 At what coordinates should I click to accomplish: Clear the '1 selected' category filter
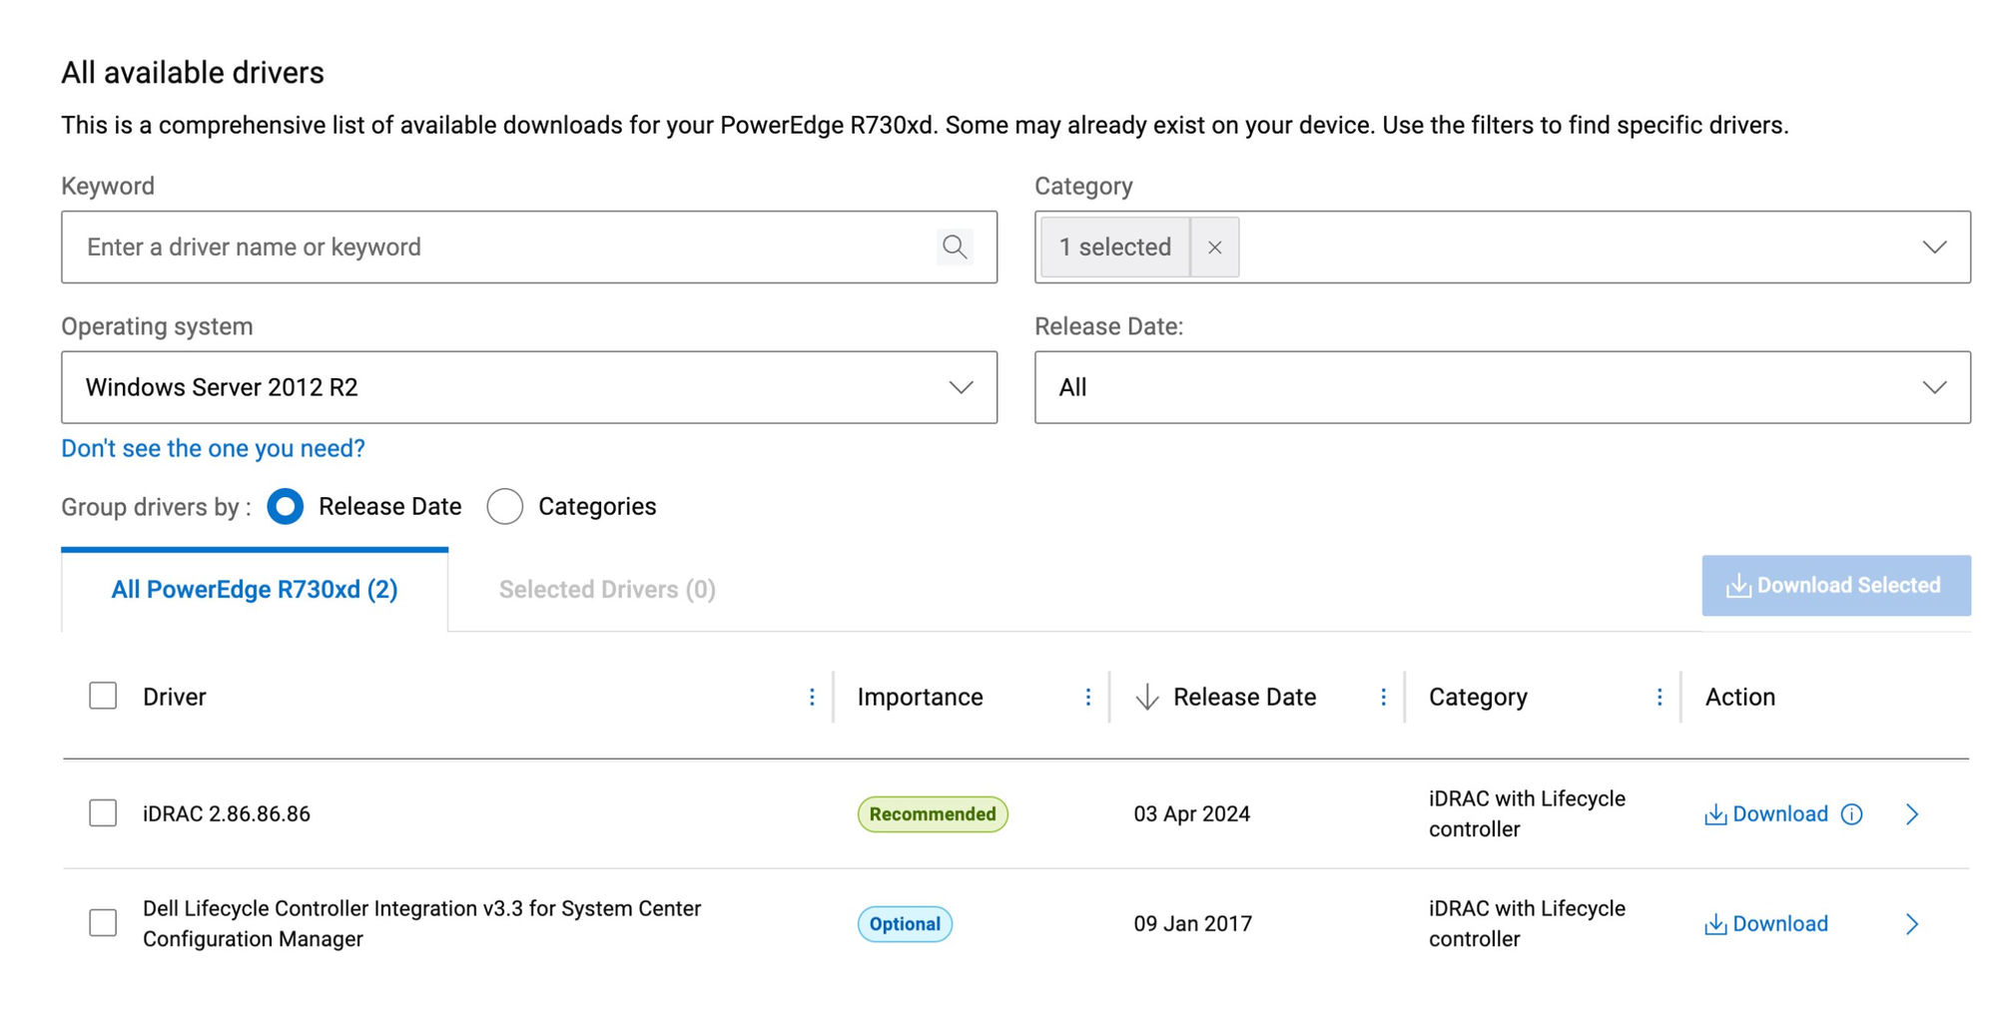click(x=1214, y=247)
